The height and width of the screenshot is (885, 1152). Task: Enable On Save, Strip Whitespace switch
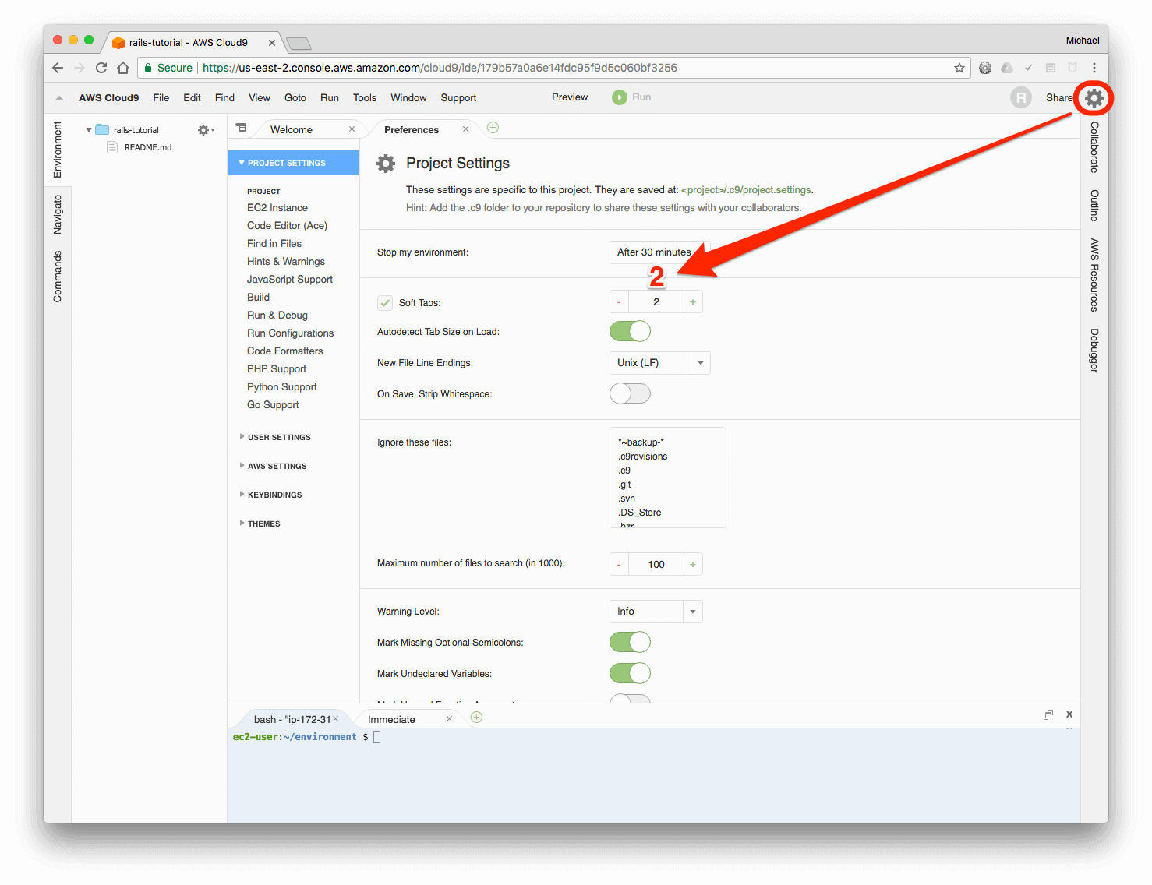point(630,393)
